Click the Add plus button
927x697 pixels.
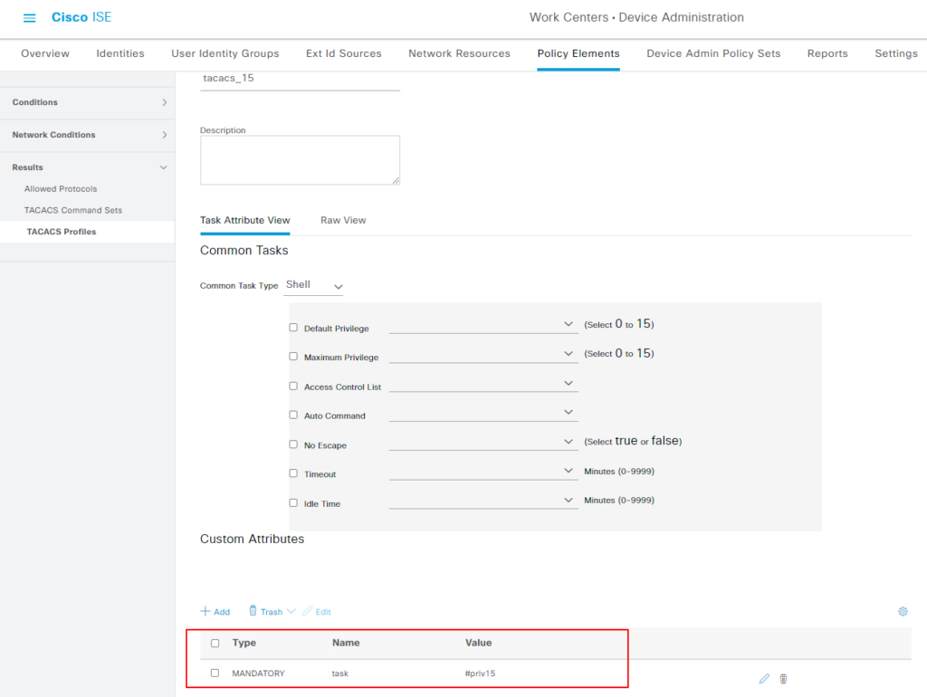(215, 612)
